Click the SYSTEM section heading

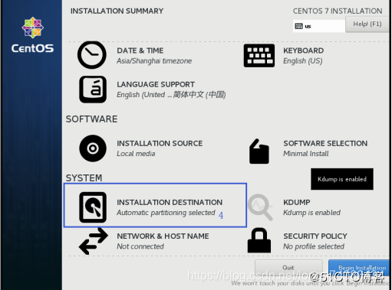coord(84,178)
